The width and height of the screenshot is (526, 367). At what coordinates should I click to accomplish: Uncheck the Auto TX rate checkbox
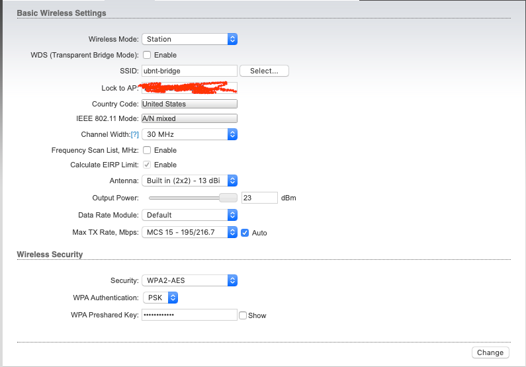pos(245,233)
